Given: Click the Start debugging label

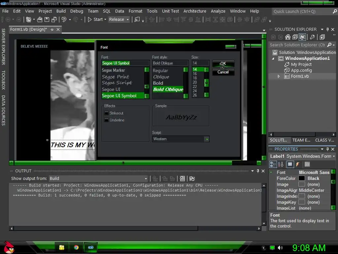Looking at the screenshot, I should click(98, 20).
